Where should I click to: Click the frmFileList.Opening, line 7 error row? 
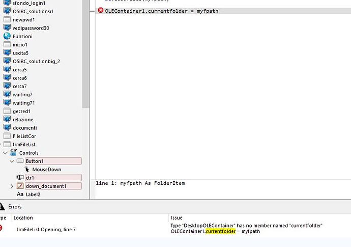pyautogui.click(x=46, y=229)
